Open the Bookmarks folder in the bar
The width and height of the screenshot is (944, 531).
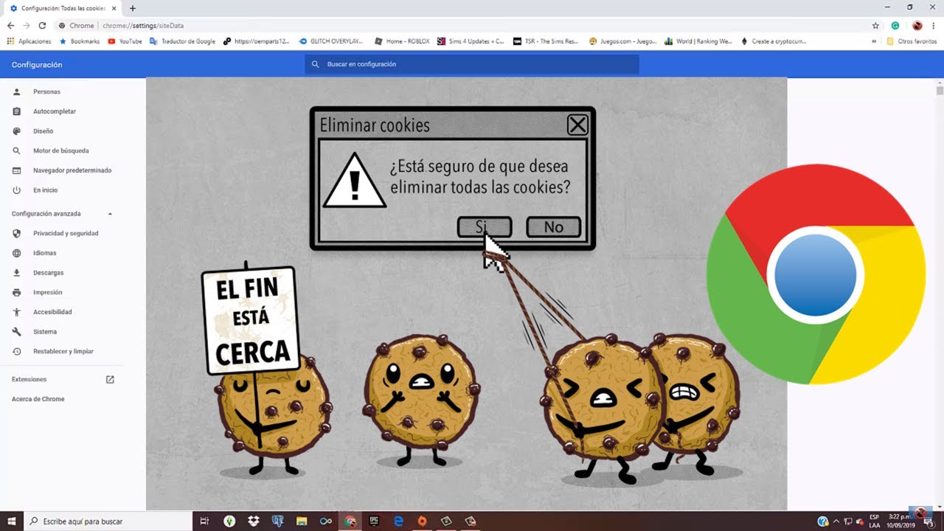[x=79, y=41]
